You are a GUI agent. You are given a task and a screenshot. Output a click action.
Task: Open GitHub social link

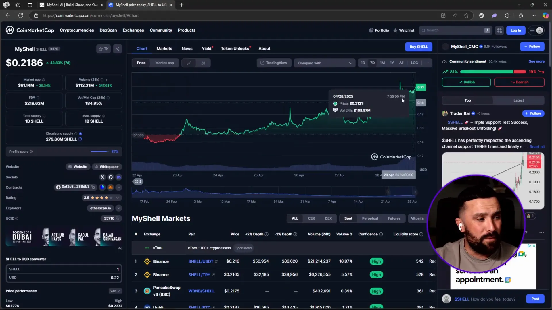coord(111,177)
